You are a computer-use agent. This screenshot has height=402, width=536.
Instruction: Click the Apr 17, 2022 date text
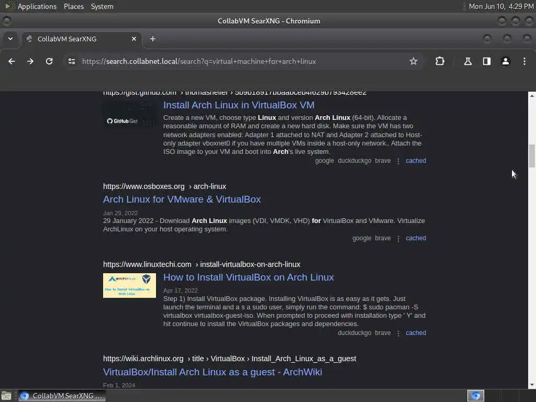click(180, 291)
